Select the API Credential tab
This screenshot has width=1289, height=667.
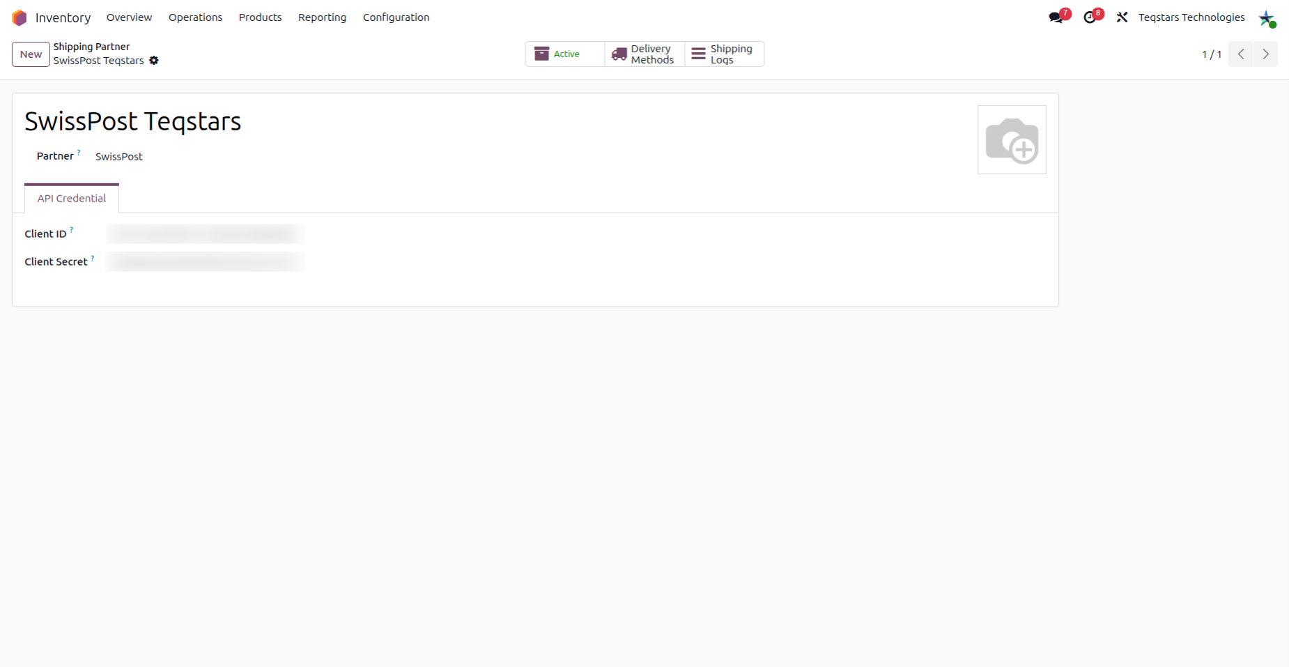(x=72, y=199)
